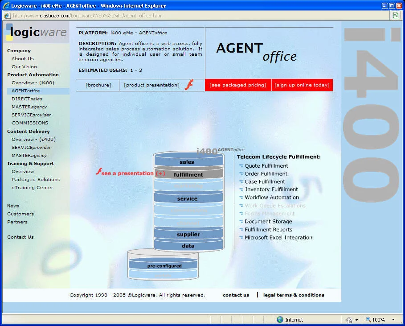Click Quote Fulfillment list item
Screen dimensions: 405x326
pos(266,166)
